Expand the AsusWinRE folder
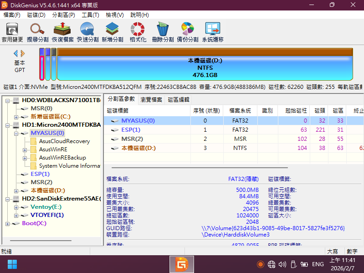 [x=25, y=150]
